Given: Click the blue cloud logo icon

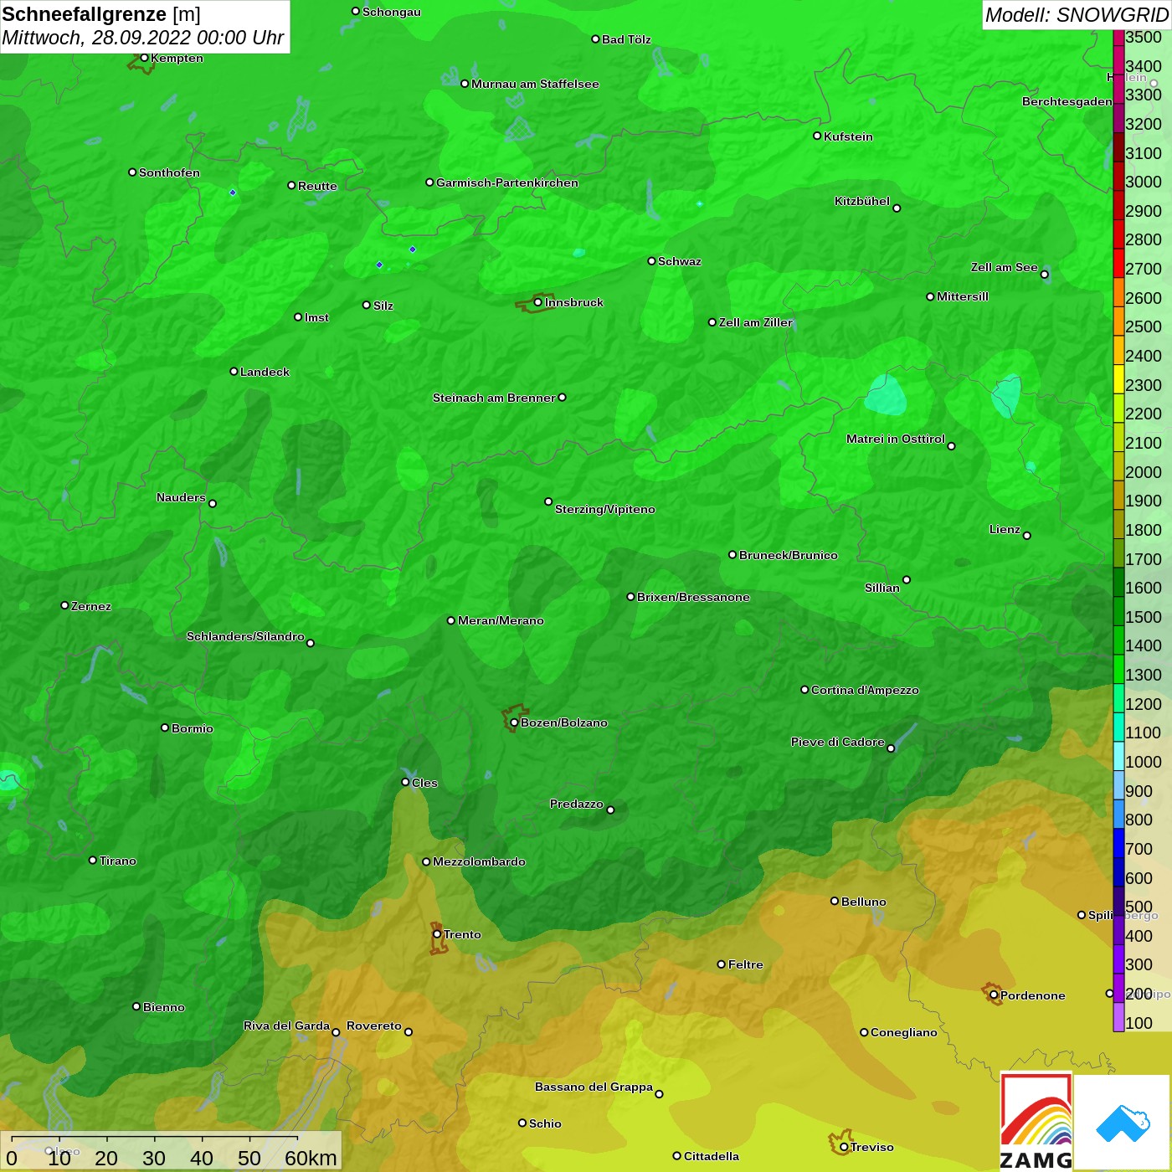Looking at the screenshot, I should pos(1123,1123).
